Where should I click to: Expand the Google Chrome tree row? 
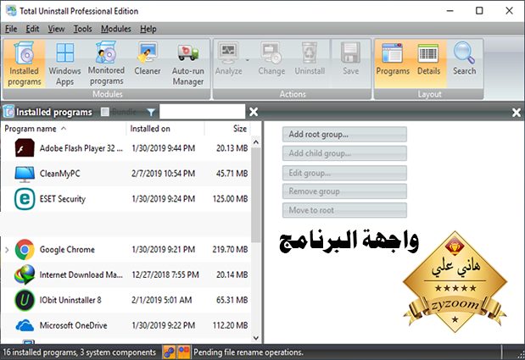tap(7, 250)
